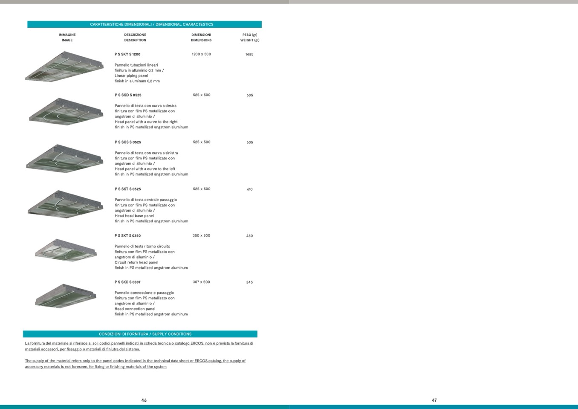578x409 pixels.
Task: Select the P S SKD S 0525 panel image
Action: [x=66, y=112]
